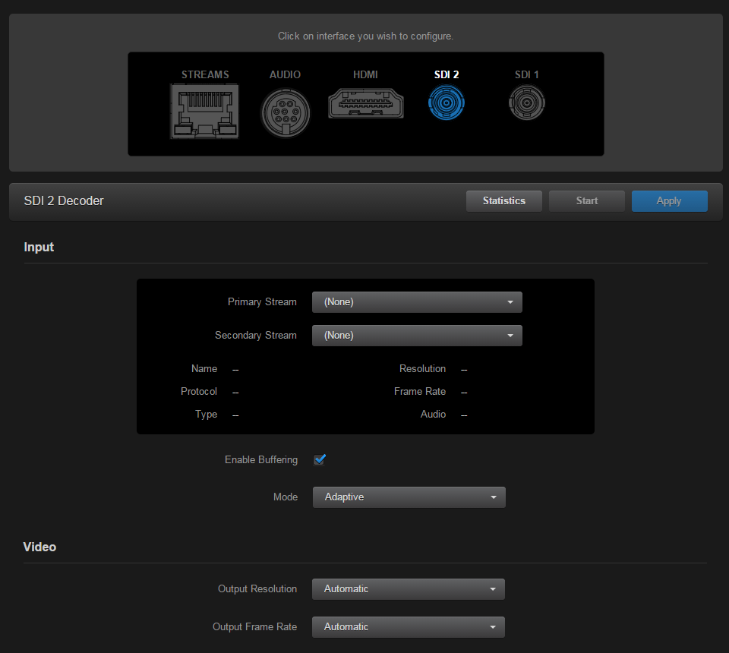This screenshot has width=729, height=653.
Task: Select the HDMI port icon
Action: (366, 105)
